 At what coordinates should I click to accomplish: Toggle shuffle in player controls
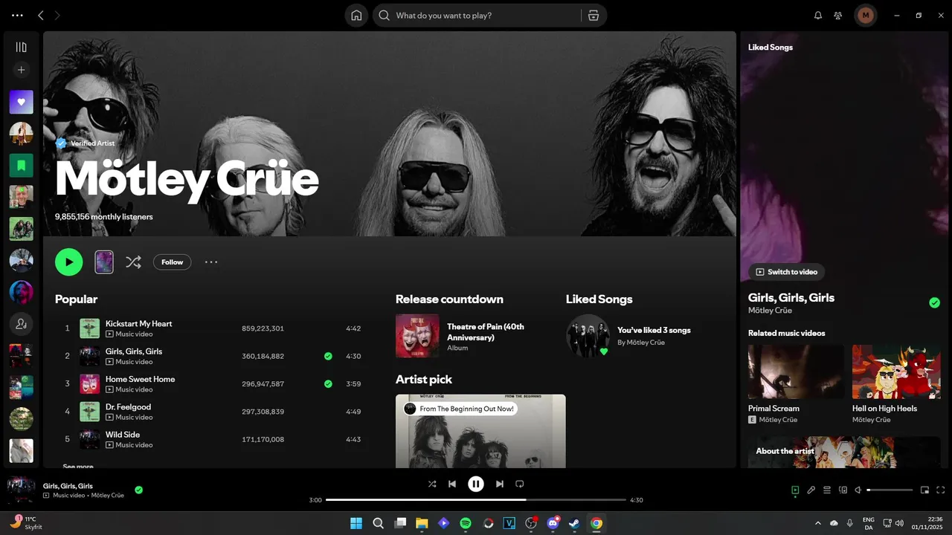(x=432, y=484)
